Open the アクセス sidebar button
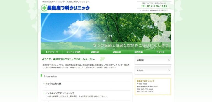This screenshot has height=102, width=212. click(153, 70)
